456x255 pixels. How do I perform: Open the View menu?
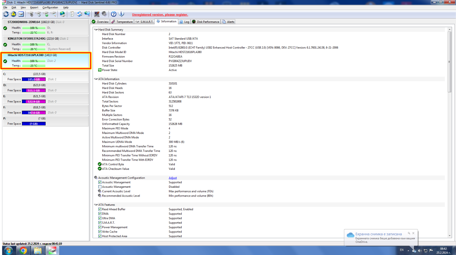23,7
